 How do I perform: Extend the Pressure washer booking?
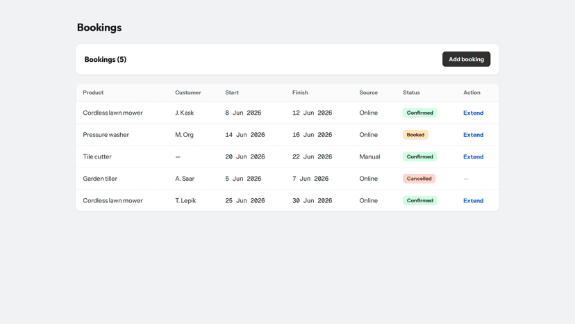point(473,135)
